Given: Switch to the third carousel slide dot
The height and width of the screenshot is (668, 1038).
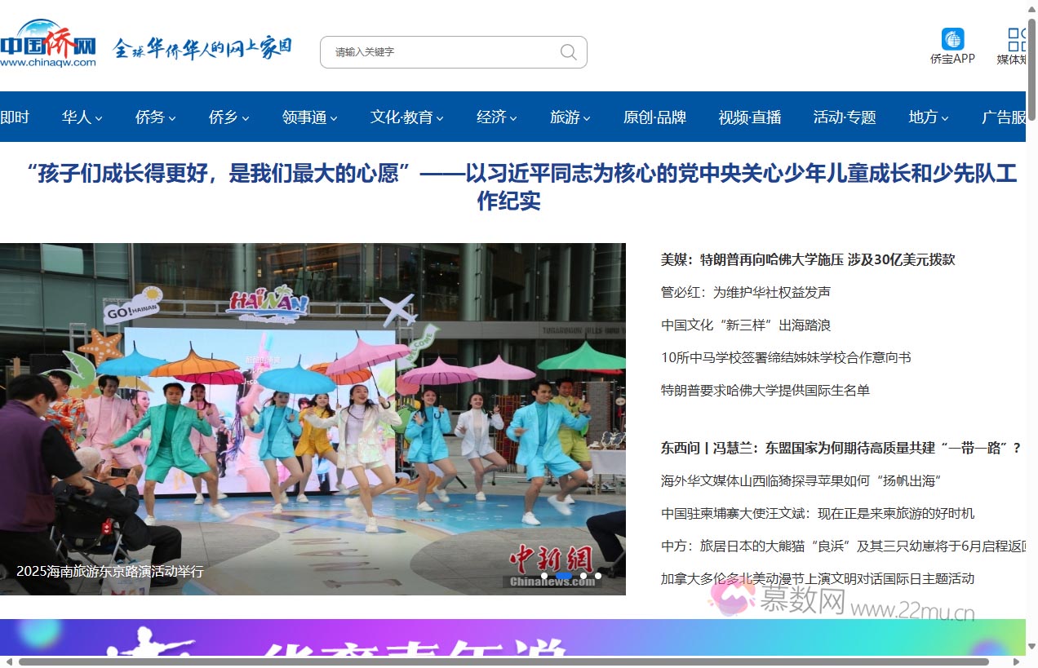Looking at the screenshot, I should 583,576.
